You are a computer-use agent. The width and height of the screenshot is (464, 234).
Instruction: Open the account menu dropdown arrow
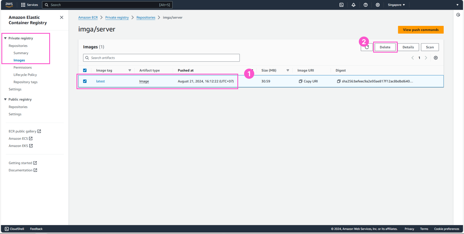(457, 5)
